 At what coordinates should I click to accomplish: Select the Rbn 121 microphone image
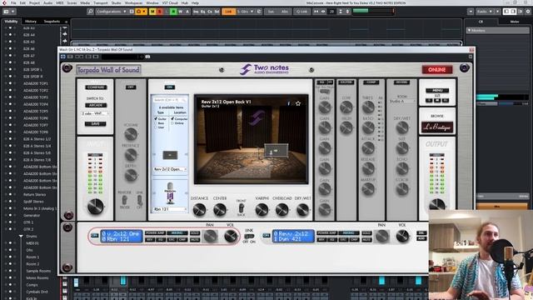pyautogui.click(x=170, y=192)
